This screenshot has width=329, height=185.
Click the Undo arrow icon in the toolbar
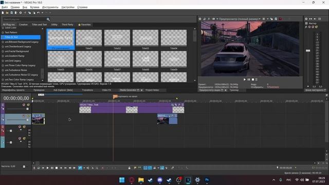38,13
